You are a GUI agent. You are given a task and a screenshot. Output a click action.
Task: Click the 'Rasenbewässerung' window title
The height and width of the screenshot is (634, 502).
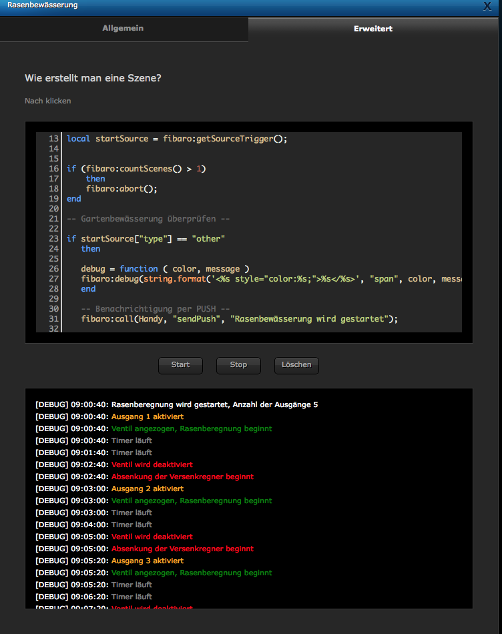click(x=43, y=5)
